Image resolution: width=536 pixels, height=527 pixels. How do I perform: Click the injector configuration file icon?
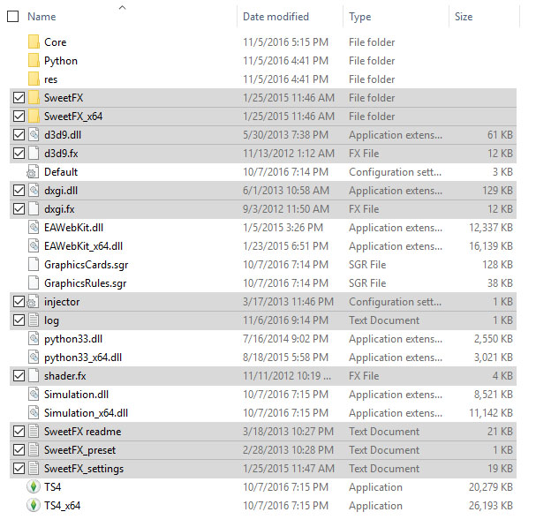pyautogui.click(x=33, y=302)
